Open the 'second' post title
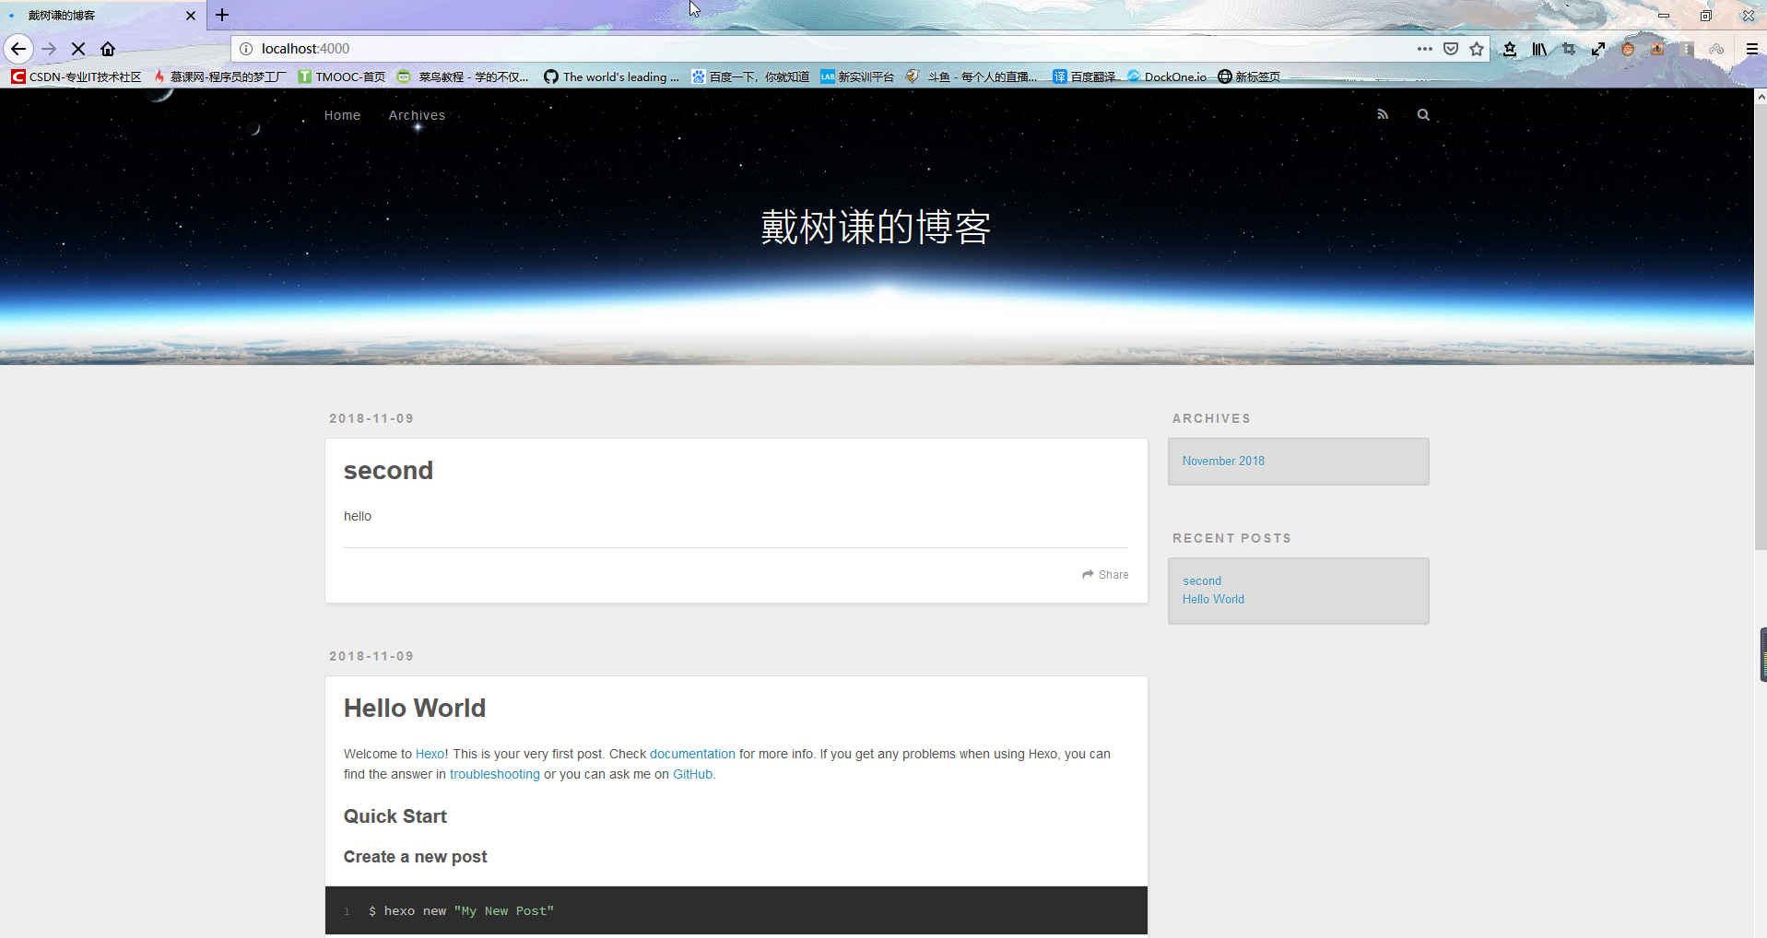This screenshot has width=1767, height=938. tap(388, 471)
